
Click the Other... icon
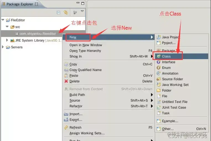click(x=159, y=129)
